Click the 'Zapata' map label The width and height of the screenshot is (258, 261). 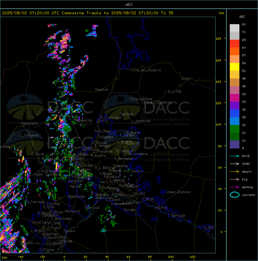pyautogui.click(x=69, y=231)
